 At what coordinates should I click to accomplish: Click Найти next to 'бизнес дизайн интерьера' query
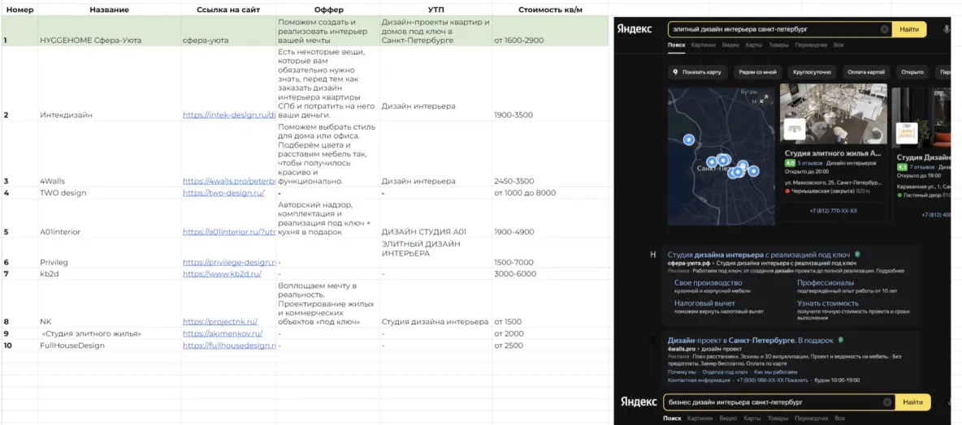pyautogui.click(x=912, y=402)
